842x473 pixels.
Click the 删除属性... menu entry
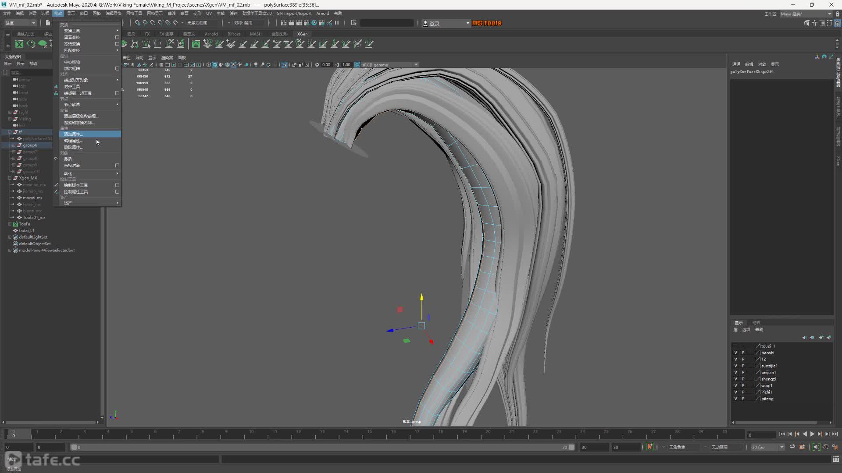90,148
